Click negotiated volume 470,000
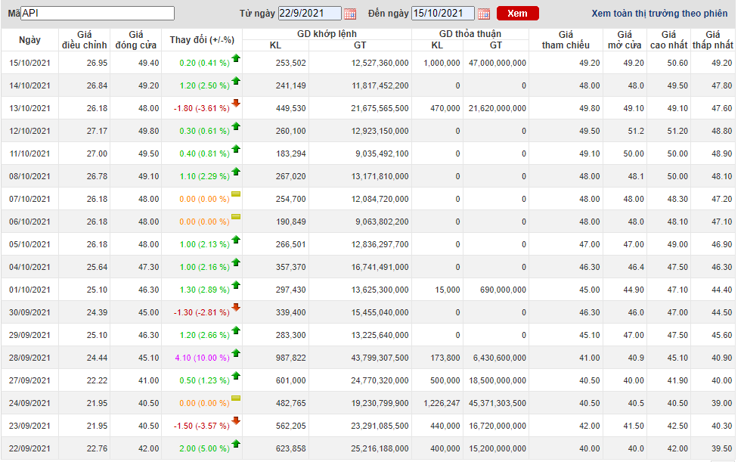This screenshot has width=744, height=462. click(445, 108)
